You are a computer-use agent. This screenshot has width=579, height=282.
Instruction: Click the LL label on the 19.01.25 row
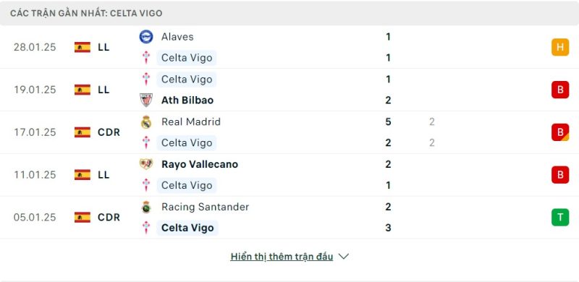103,90
